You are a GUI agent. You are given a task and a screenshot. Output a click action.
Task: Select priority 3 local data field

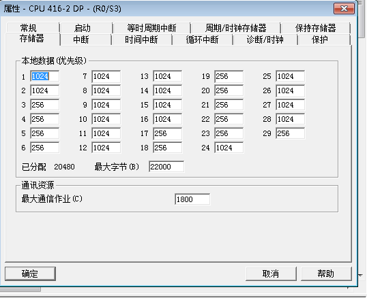click(x=45, y=105)
